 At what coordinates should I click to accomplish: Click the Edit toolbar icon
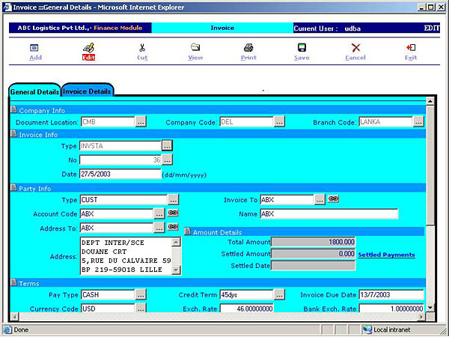tap(88, 48)
